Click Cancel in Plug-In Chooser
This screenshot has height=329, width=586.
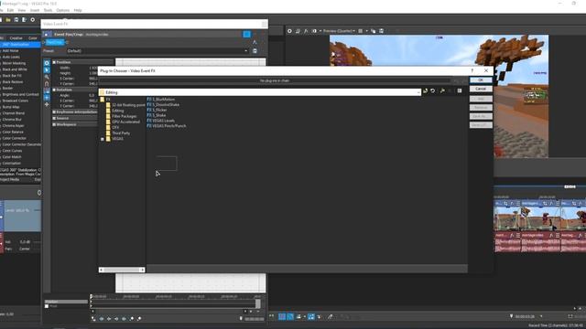pyautogui.click(x=481, y=89)
